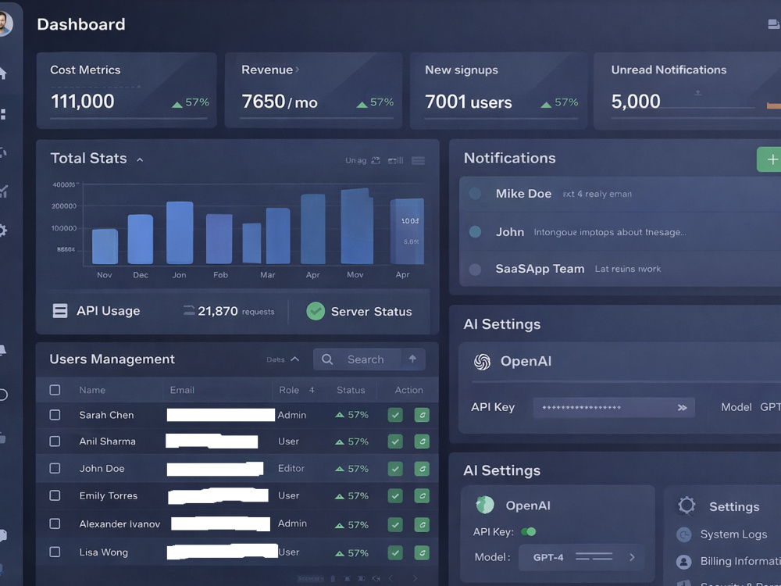781x586 pixels.
Task: Check the Sarah Chen row checkbox
Action: (55, 415)
